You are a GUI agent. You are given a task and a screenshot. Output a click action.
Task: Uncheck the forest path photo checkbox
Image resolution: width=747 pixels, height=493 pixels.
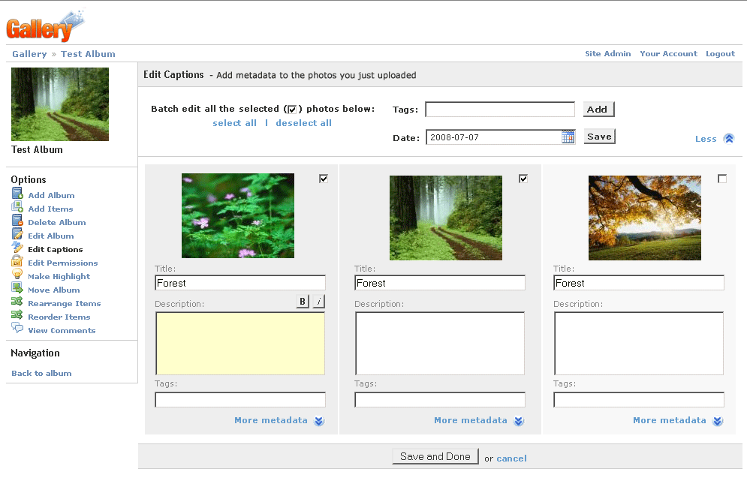pyautogui.click(x=523, y=179)
